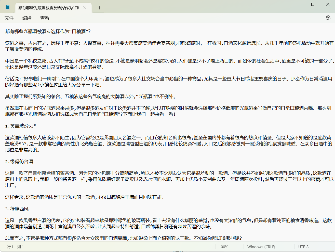Click Windows (CRLF) line ending indicator
The height and width of the screenshot is (252, 335).
tap(261, 247)
